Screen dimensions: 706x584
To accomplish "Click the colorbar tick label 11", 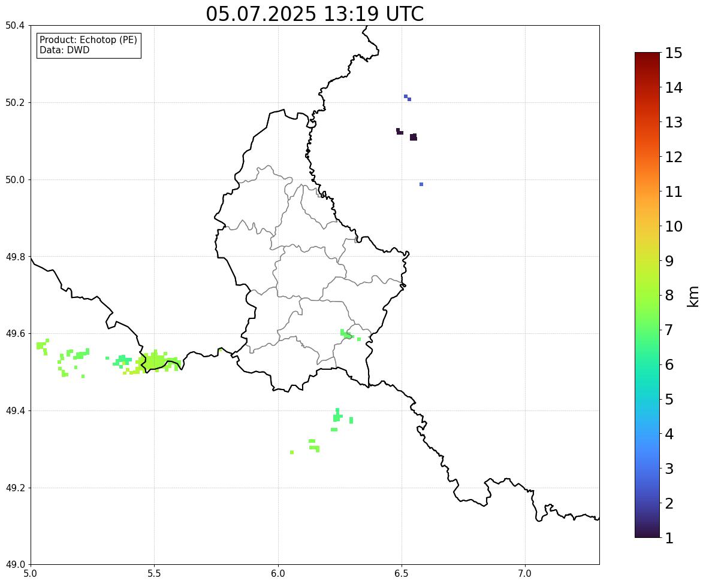I will (x=674, y=191).
